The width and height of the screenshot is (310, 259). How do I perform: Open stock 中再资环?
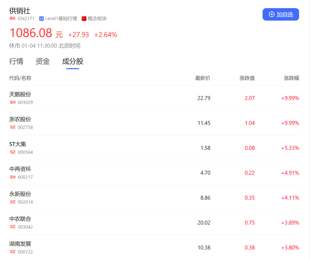pos(20,169)
